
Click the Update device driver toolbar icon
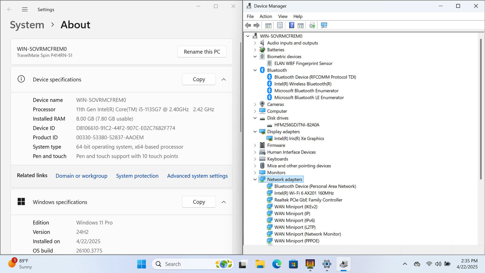(312, 25)
